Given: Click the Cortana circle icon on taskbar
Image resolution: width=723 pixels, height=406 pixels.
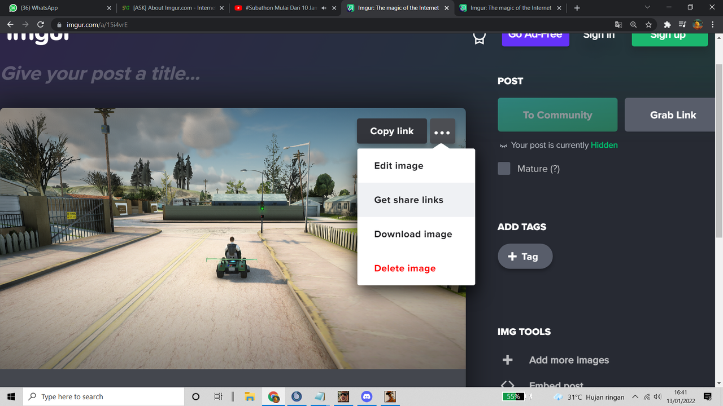Looking at the screenshot, I should click(x=196, y=396).
